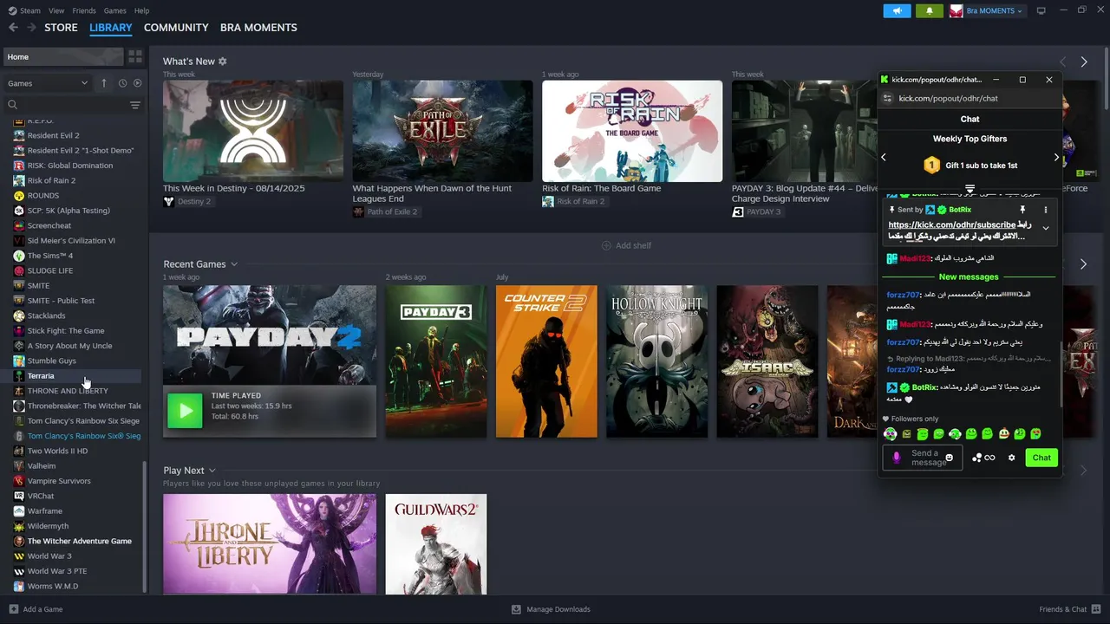Open the Bra MOMENTS account dropdown
This screenshot has height=624, width=1110.
point(987,10)
